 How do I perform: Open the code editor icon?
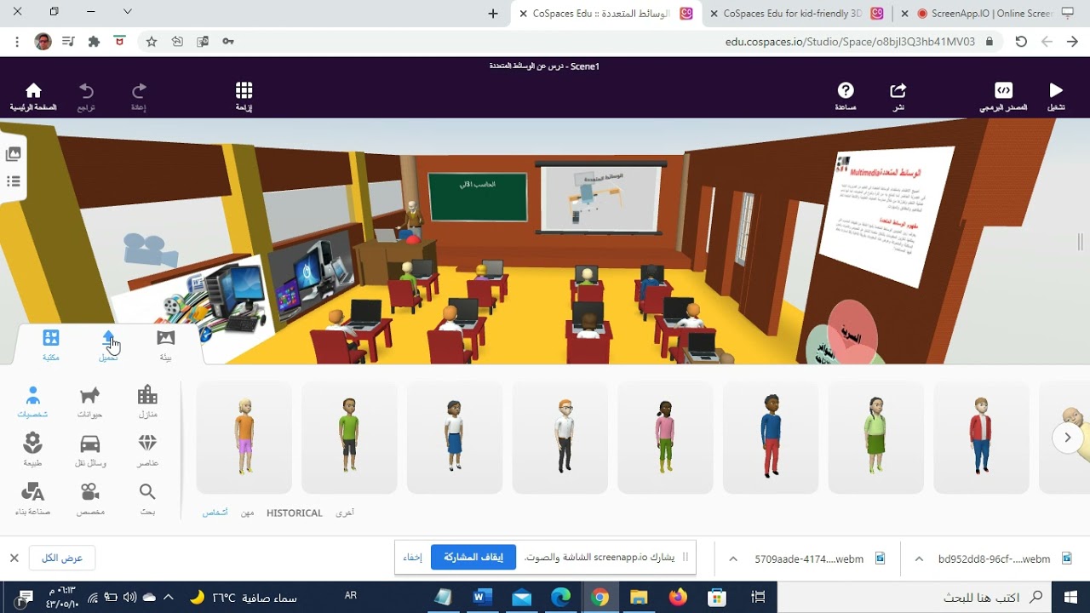click(1004, 91)
